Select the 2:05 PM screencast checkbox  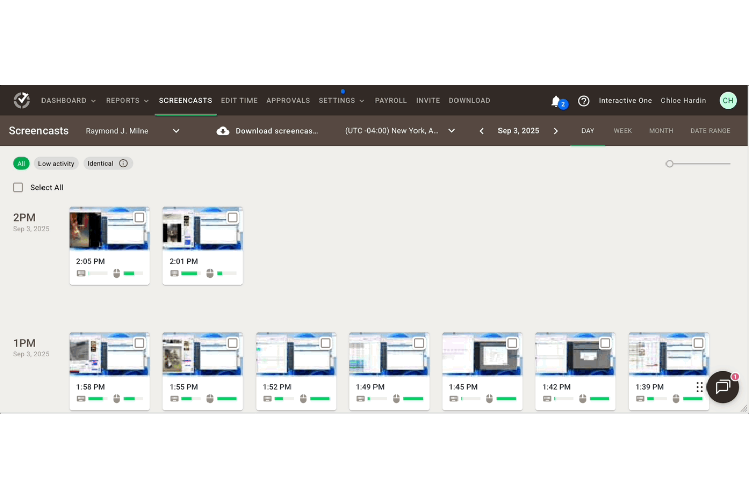[139, 217]
